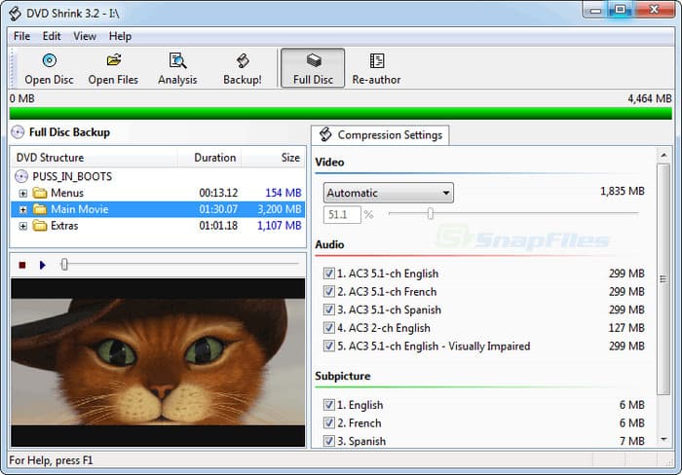Click the compression panel scrollbar thumb
Viewport: 682px width, 475px height.
click(663, 279)
